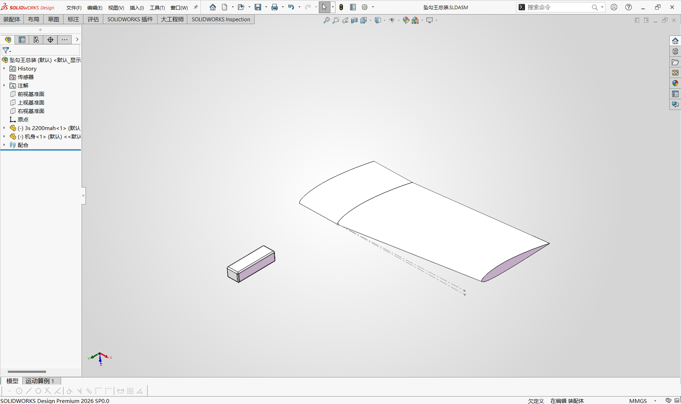The image size is (681, 404).
Task: Open View Settings monitor icon
Action: [430, 20]
